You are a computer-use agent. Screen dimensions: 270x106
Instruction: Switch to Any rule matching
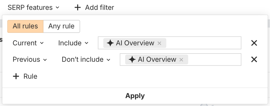62,26
